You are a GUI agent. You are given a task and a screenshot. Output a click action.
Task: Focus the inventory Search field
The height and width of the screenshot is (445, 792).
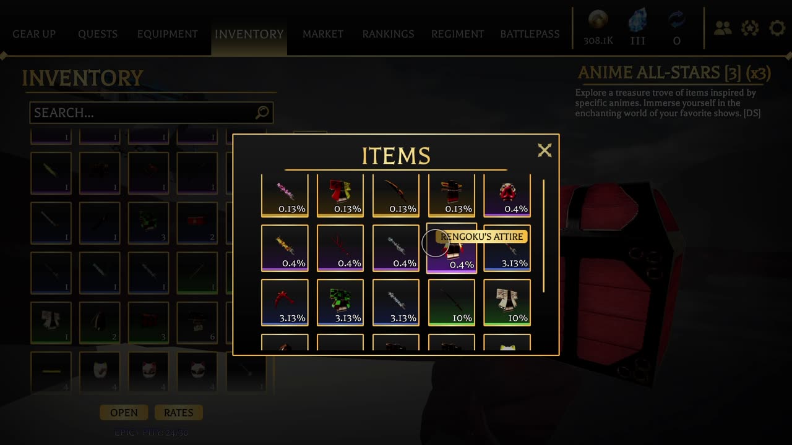pyautogui.click(x=151, y=112)
